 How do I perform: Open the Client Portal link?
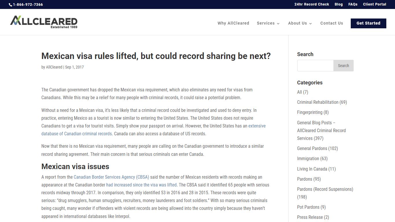point(374,4)
